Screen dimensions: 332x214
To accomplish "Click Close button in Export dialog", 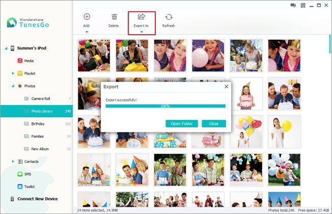I will [214, 123].
